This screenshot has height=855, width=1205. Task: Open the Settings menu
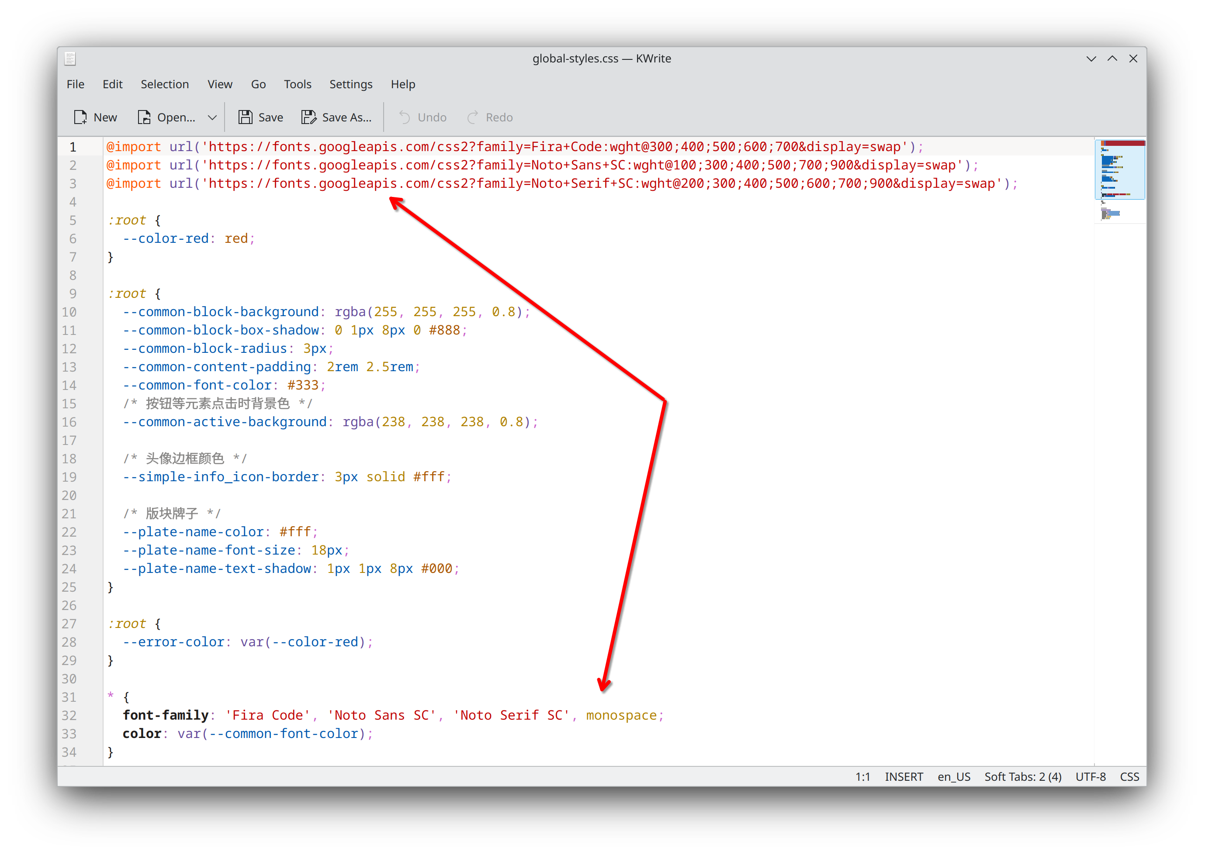(x=351, y=84)
